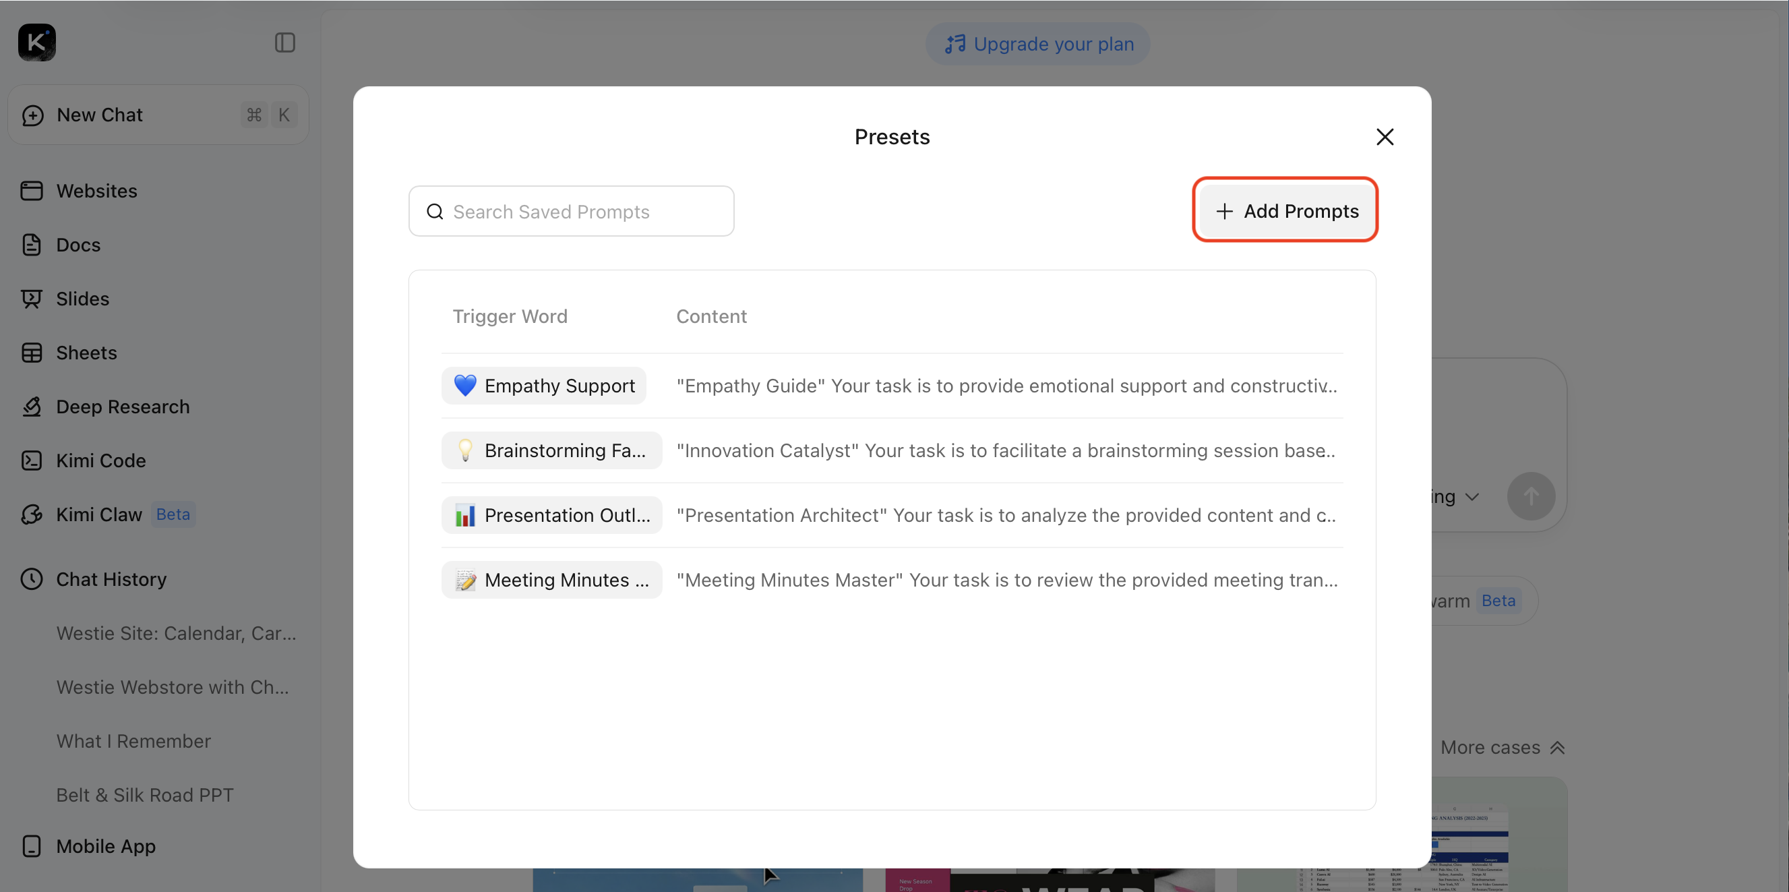This screenshot has width=1789, height=892.
Task: Expand the model selector chevron dropdown
Action: tap(1472, 497)
